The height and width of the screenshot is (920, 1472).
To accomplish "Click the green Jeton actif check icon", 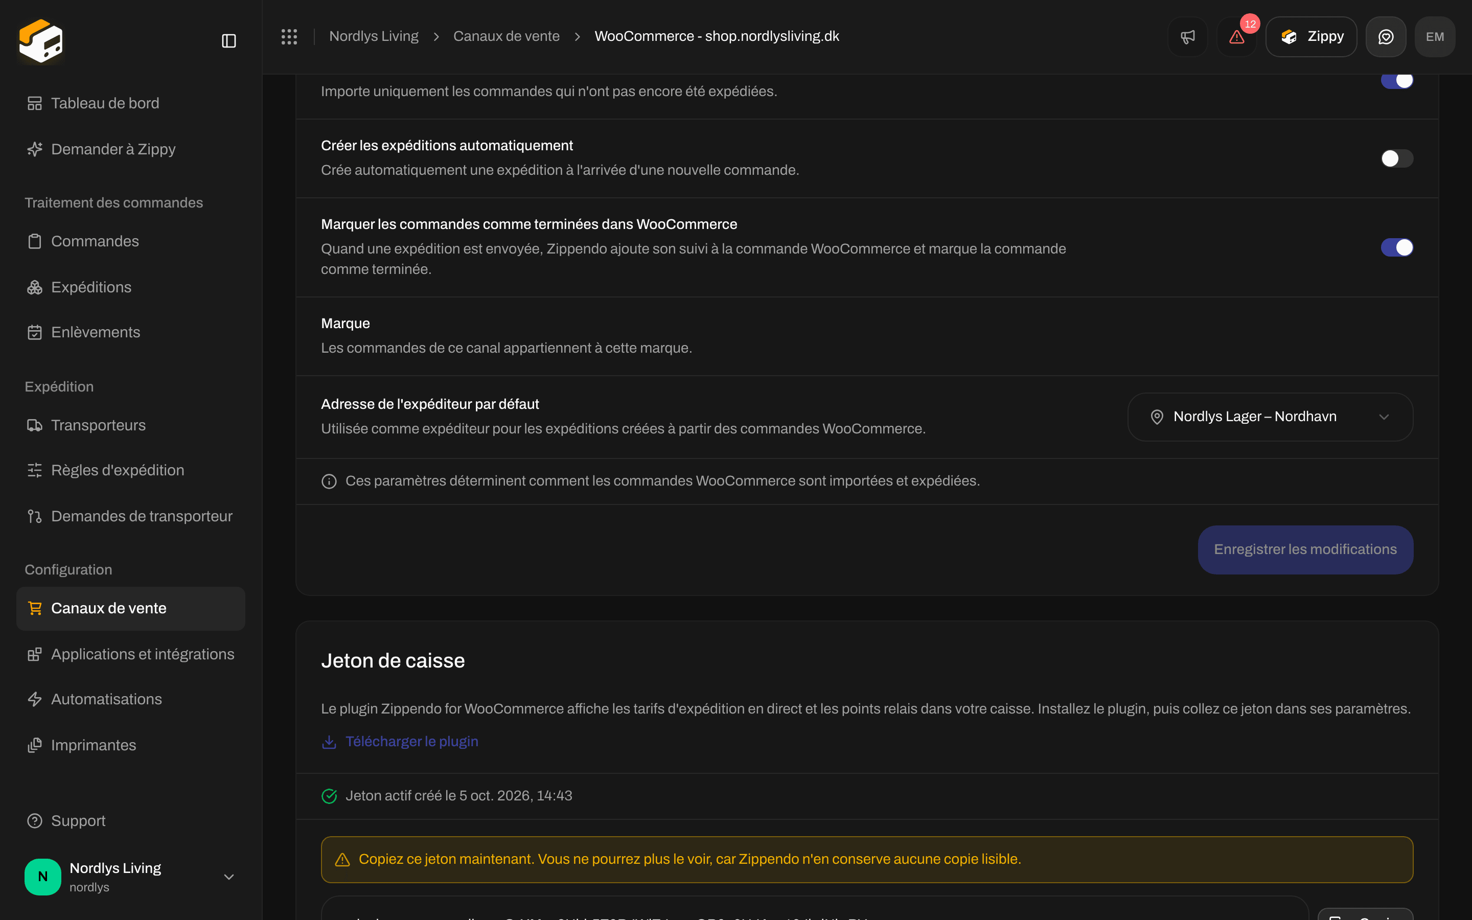I will pos(329,796).
